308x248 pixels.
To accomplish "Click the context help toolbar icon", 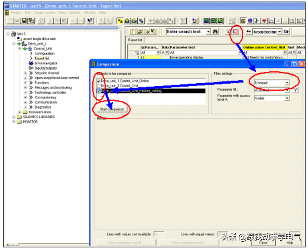I will point(90,21).
